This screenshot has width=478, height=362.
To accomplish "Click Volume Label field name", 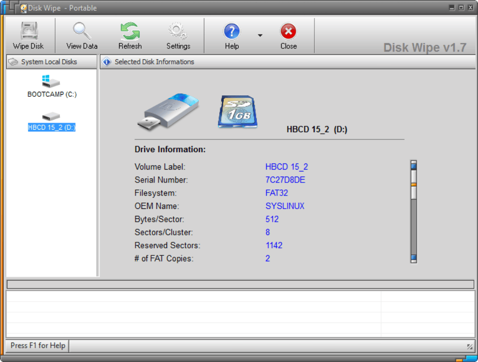I will pos(159,167).
